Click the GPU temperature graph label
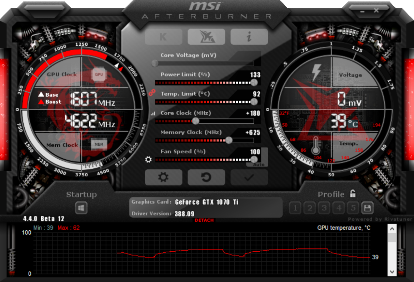Image resolution: width=414 pixels, height=282 pixels. coord(344,228)
